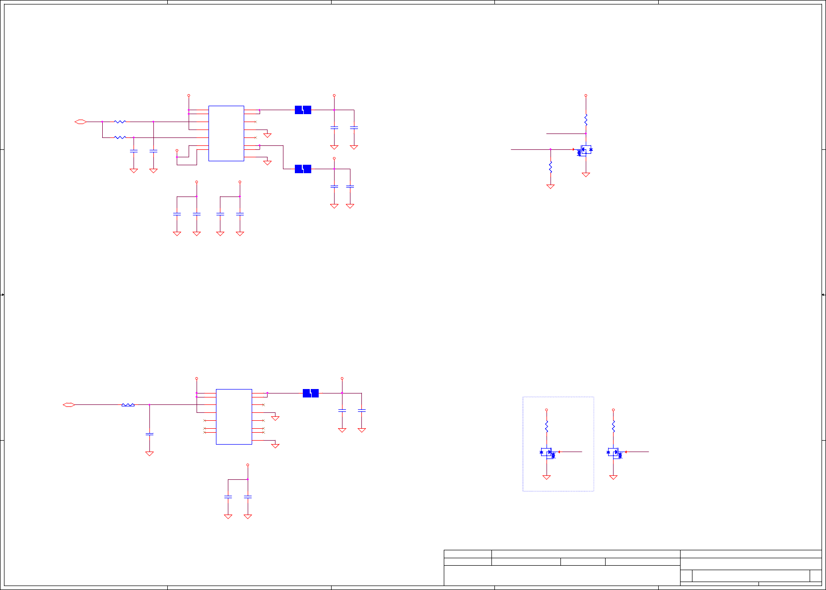Select the MOSFET in the upper-right circuit
The height and width of the screenshot is (590, 826).
(x=585, y=150)
